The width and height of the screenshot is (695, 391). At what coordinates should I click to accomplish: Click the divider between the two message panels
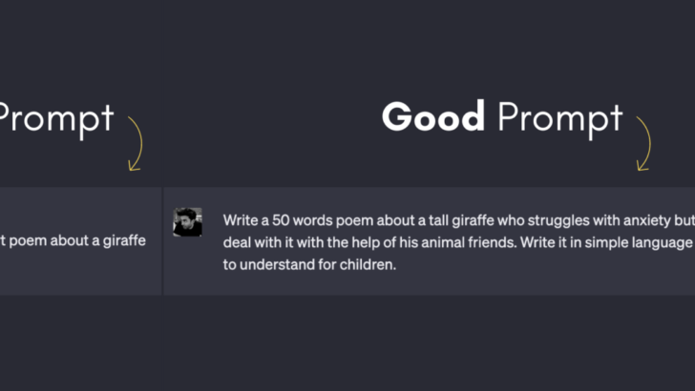[x=163, y=240]
